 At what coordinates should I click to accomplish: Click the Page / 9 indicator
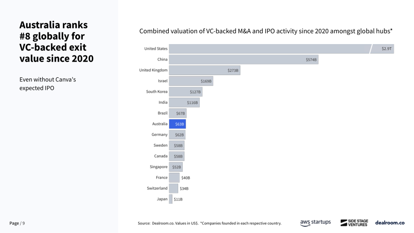pyautogui.click(x=17, y=223)
